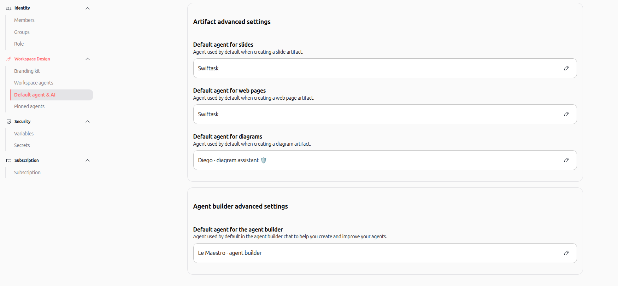Edit the agent builder default agent pencil
The height and width of the screenshot is (286, 618).
tap(566, 253)
